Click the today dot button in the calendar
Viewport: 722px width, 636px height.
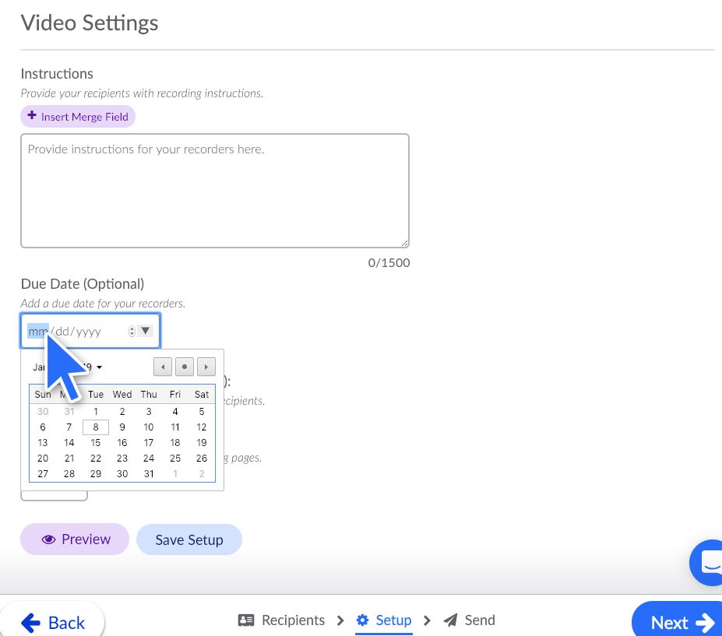point(184,367)
